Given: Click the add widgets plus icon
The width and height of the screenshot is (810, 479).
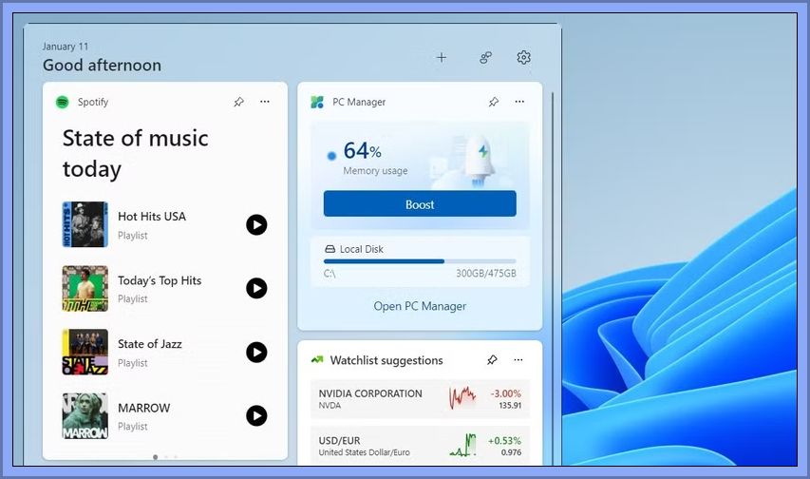Looking at the screenshot, I should 442,57.
